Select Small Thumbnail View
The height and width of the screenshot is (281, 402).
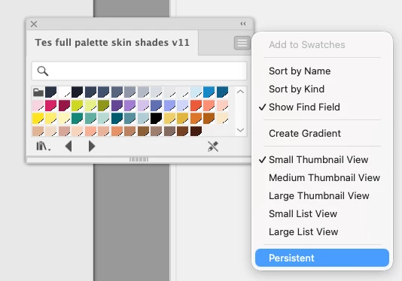(318, 160)
